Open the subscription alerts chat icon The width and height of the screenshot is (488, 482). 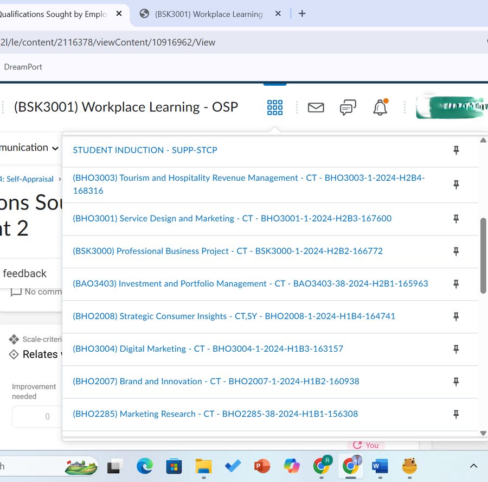(x=348, y=107)
